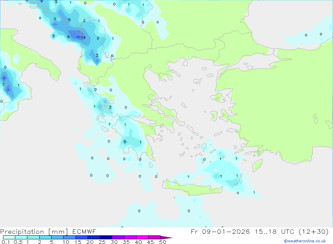333x244 pixels.
Task: Click the 20–25 mm dark blue swatch
Action: 94,237
